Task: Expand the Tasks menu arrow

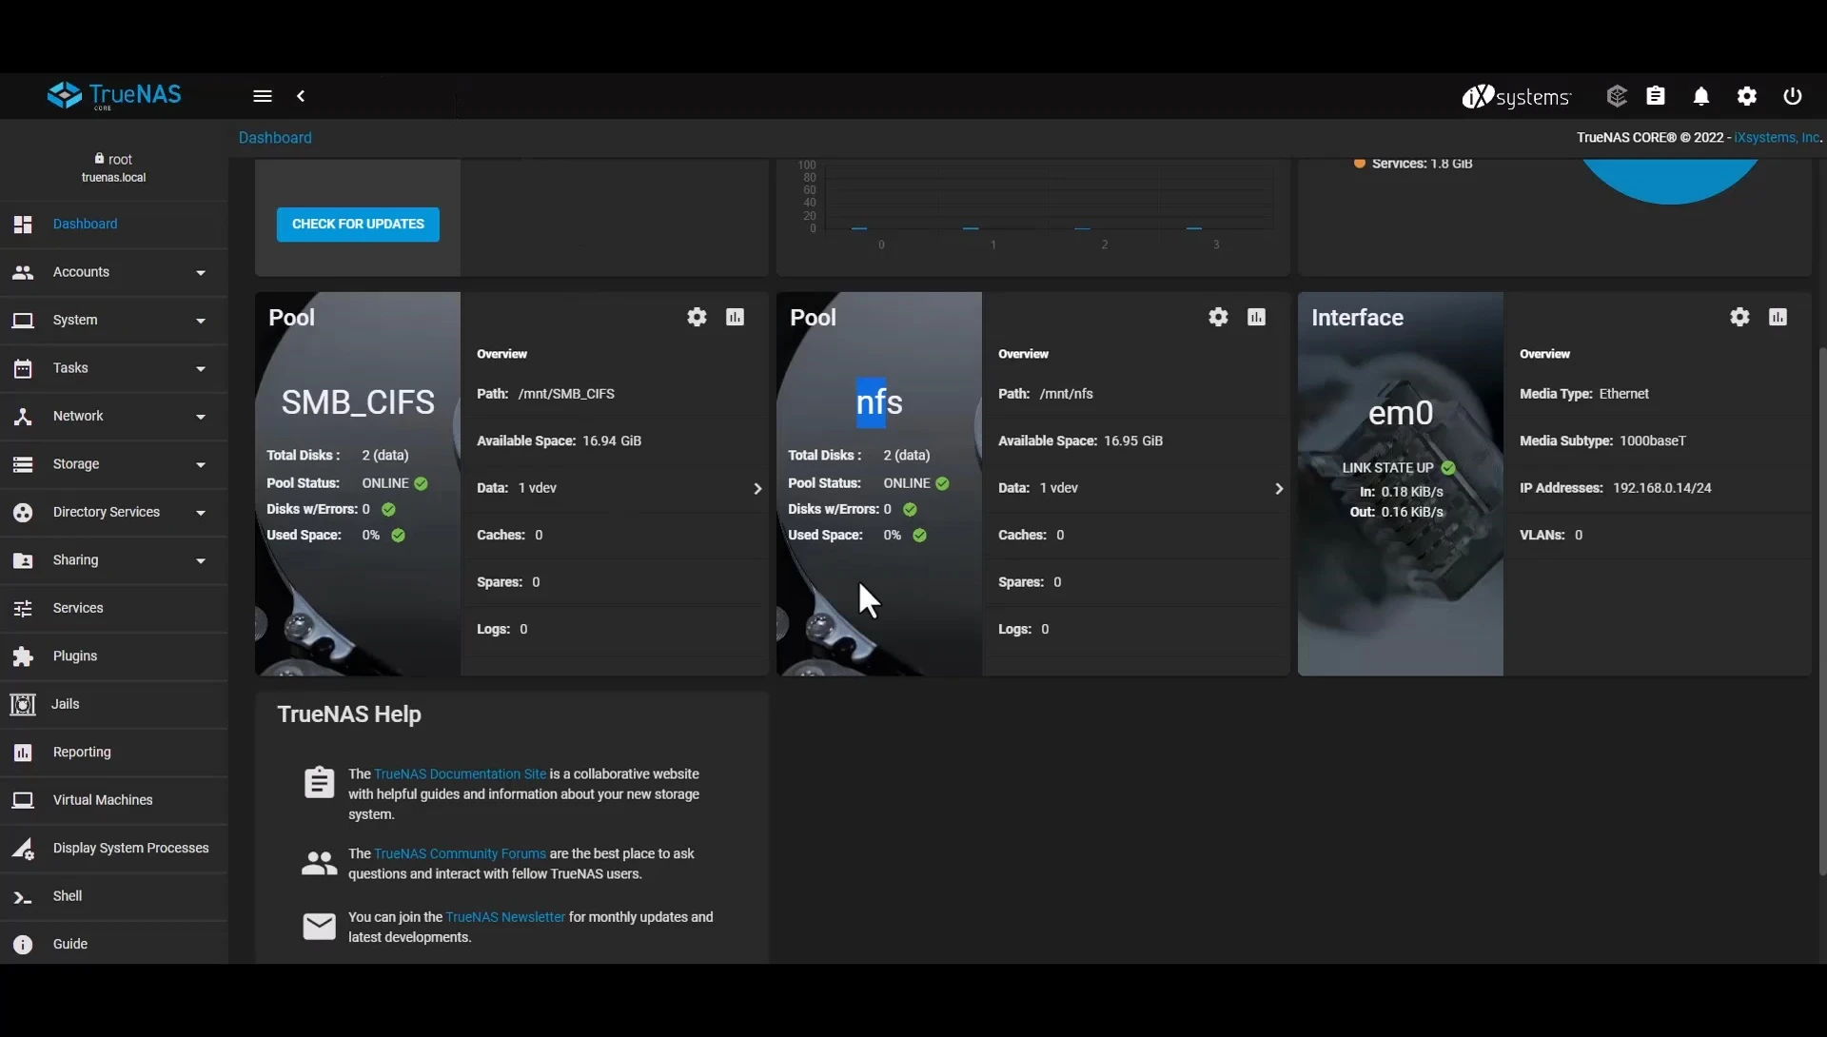Action: pyautogui.click(x=201, y=369)
